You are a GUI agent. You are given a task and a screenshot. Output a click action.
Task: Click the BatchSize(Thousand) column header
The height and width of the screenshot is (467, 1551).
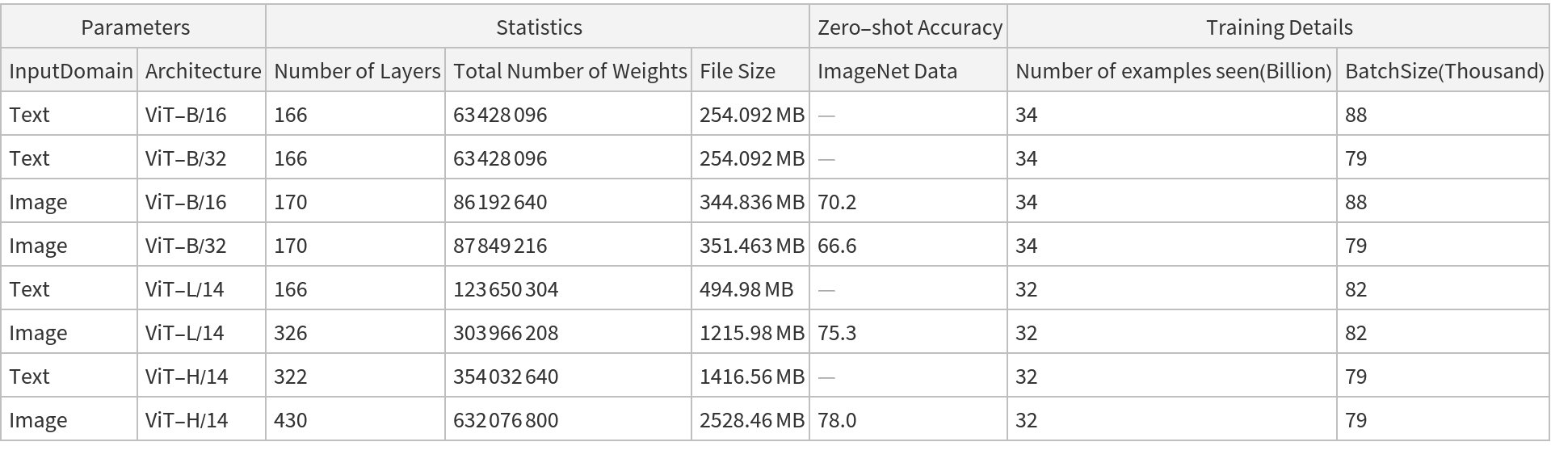pyautogui.click(x=1444, y=71)
